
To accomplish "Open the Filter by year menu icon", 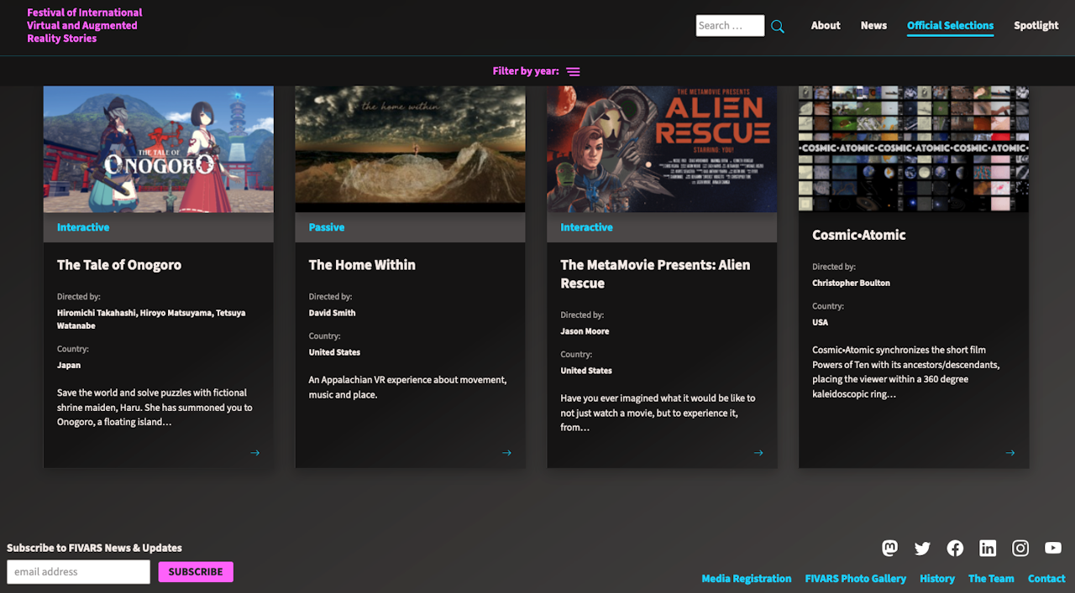I will pyautogui.click(x=573, y=72).
